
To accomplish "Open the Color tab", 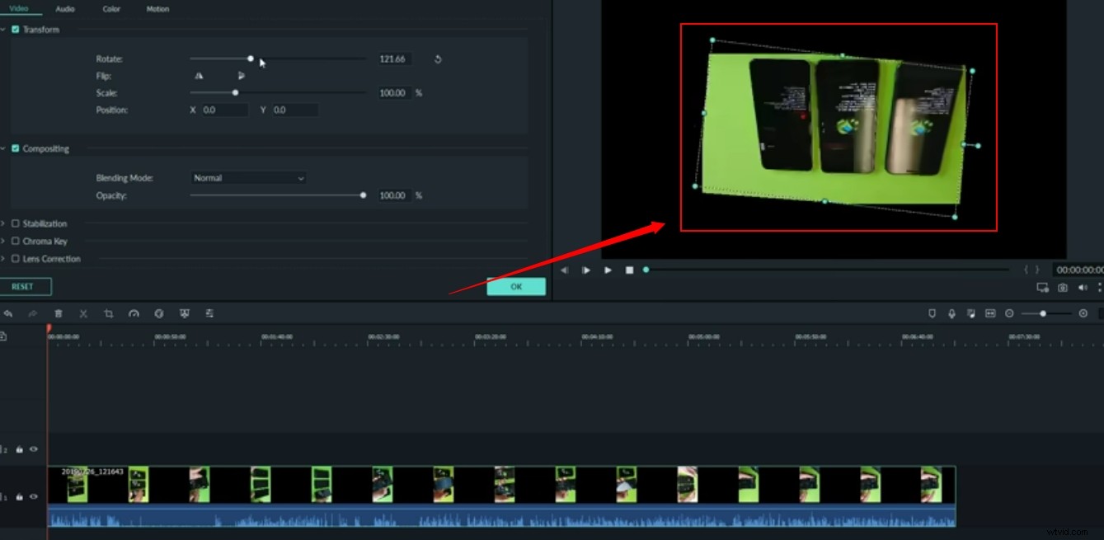I will coord(111,9).
